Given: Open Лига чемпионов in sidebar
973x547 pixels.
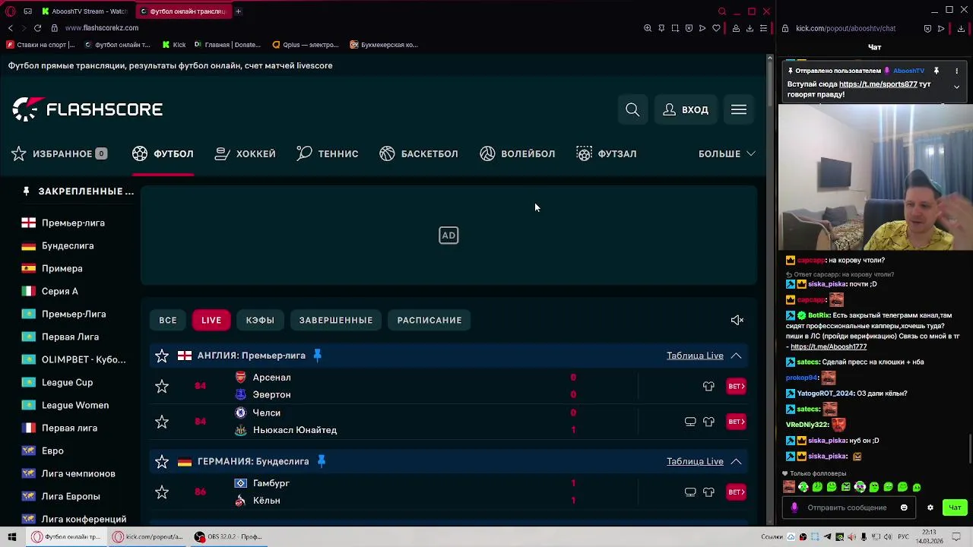Looking at the screenshot, I should pyautogui.click(x=78, y=473).
